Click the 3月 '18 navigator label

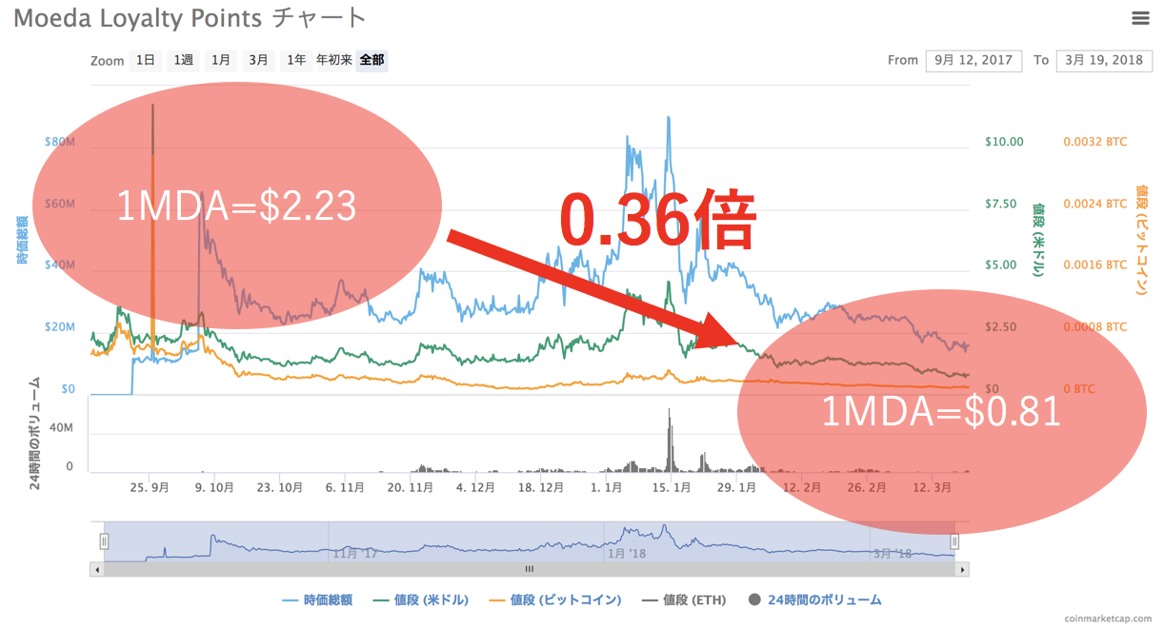pos(893,552)
